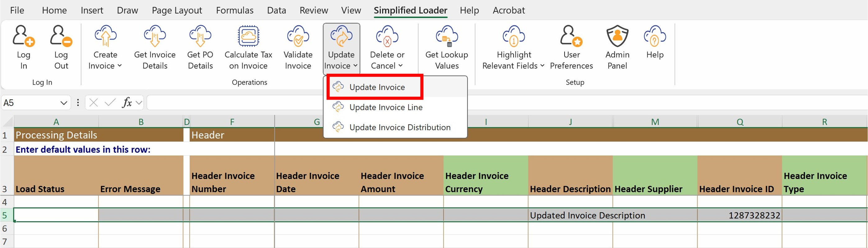Screen dimensions: 868x248
Task: Confirm entry with the checkmark icon
Action: pyautogui.click(x=110, y=102)
